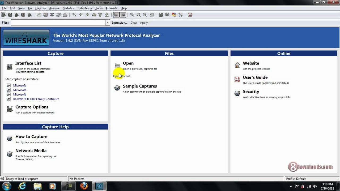Click the Apply filter button
The image size is (340, 191).
coord(144,23)
